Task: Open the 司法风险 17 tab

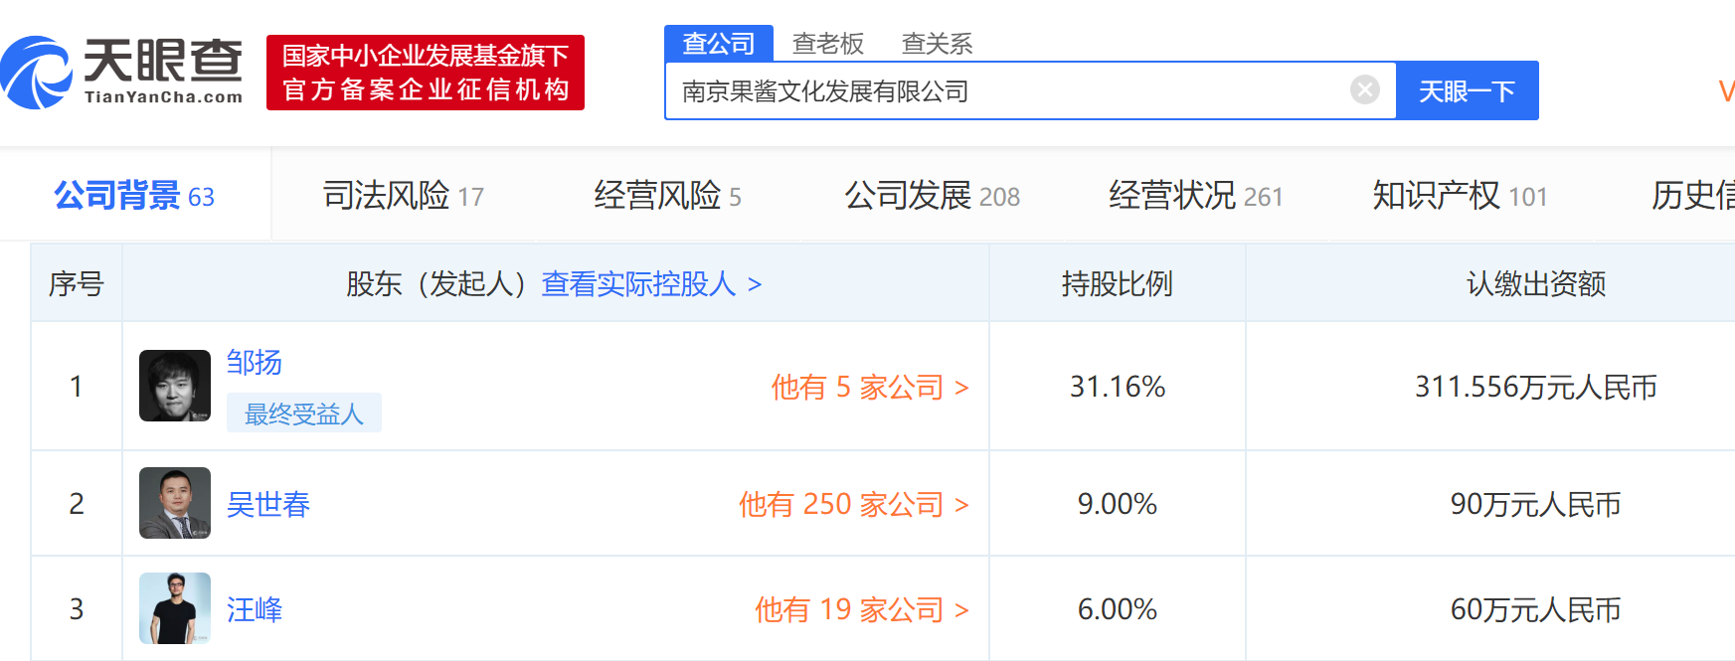Action: click(x=404, y=196)
